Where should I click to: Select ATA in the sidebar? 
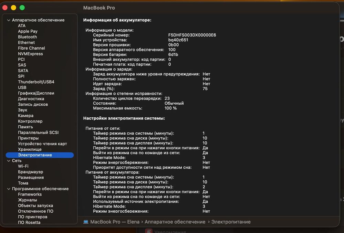pyautogui.click(x=22, y=26)
